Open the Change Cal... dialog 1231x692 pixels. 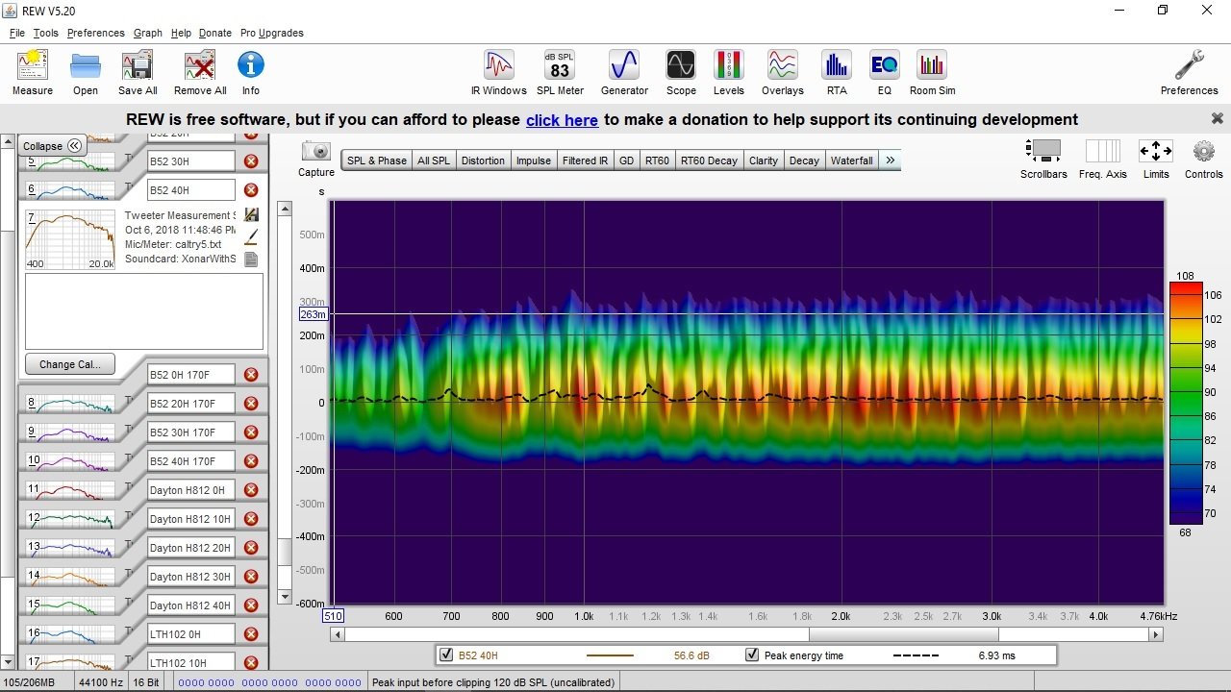tap(69, 364)
